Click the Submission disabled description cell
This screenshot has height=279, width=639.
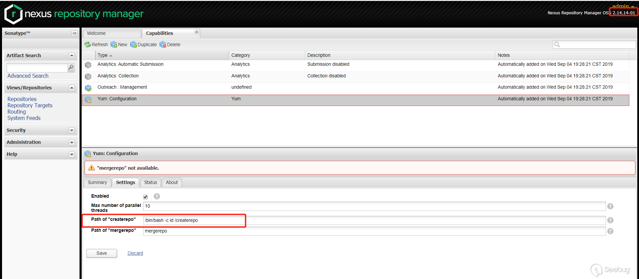[x=328, y=64]
